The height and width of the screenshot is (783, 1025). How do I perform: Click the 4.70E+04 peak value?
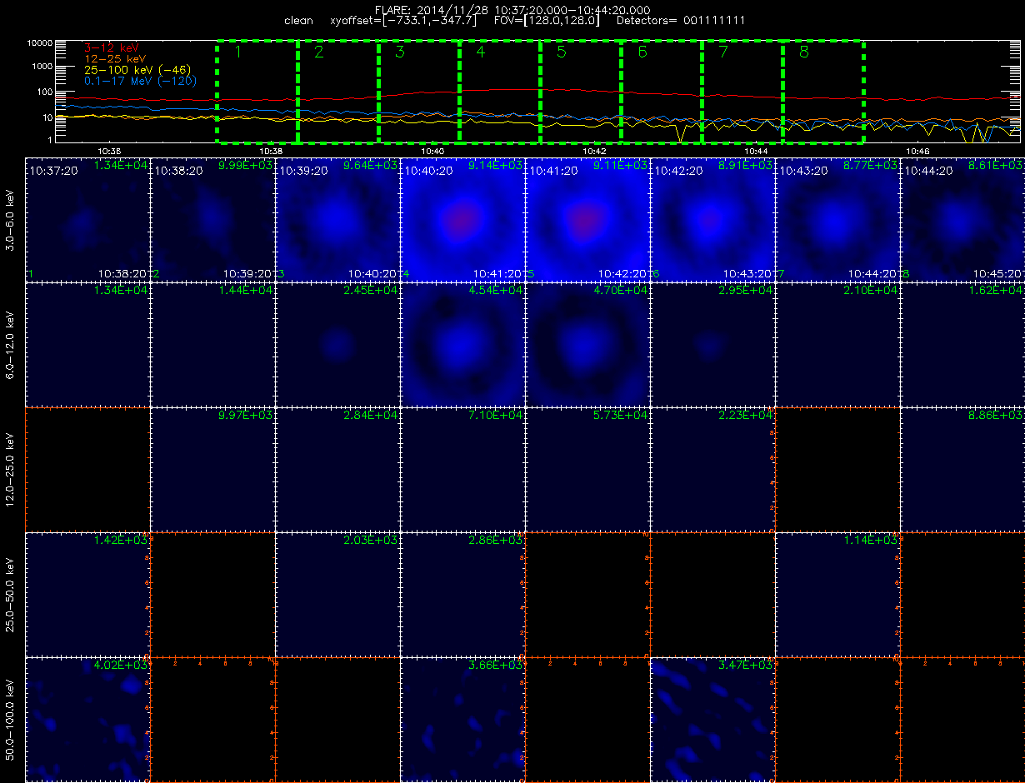[x=621, y=291]
